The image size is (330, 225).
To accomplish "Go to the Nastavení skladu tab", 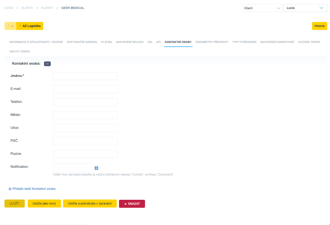I will click(x=130, y=42).
